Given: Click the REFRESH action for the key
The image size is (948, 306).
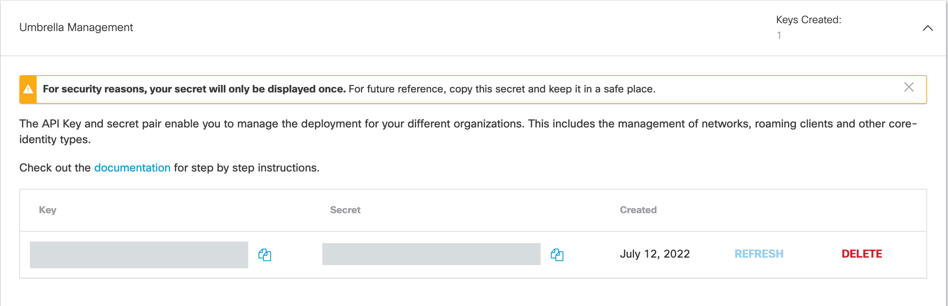Looking at the screenshot, I should [x=758, y=254].
